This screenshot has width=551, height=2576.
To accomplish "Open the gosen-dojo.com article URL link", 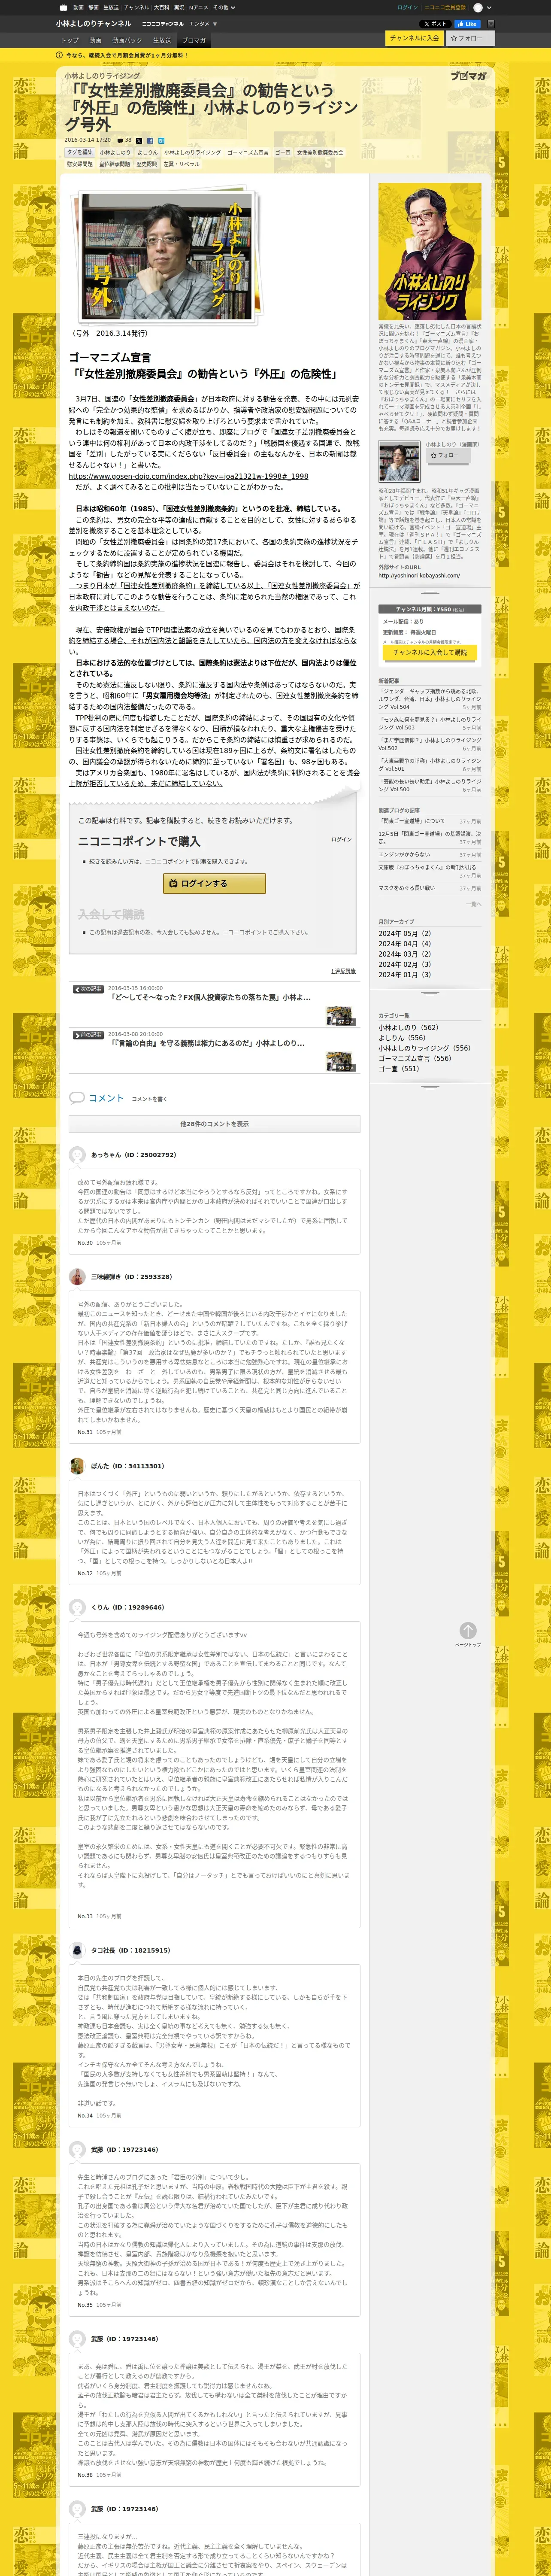I will (188, 476).
